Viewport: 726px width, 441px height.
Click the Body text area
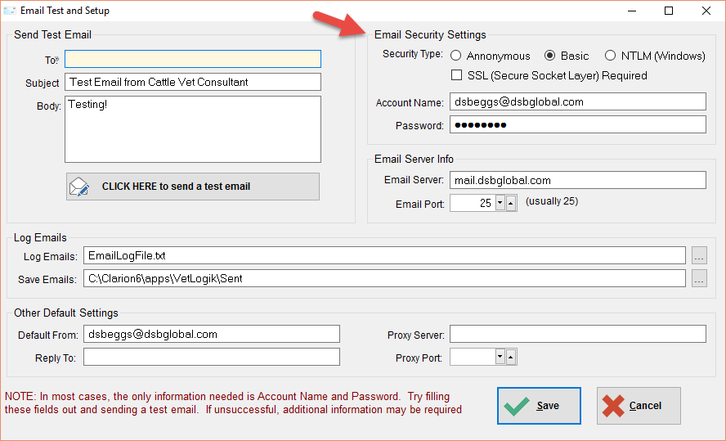[x=193, y=129]
